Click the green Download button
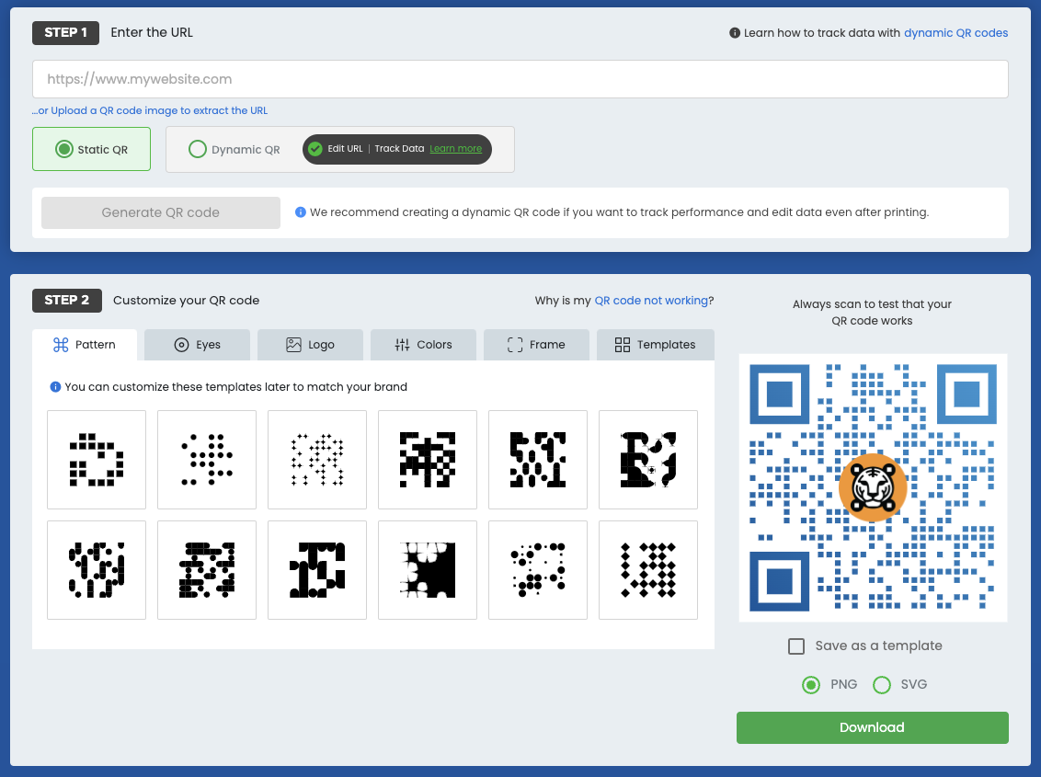Image resolution: width=1041 pixels, height=777 pixels. pos(873,728)
